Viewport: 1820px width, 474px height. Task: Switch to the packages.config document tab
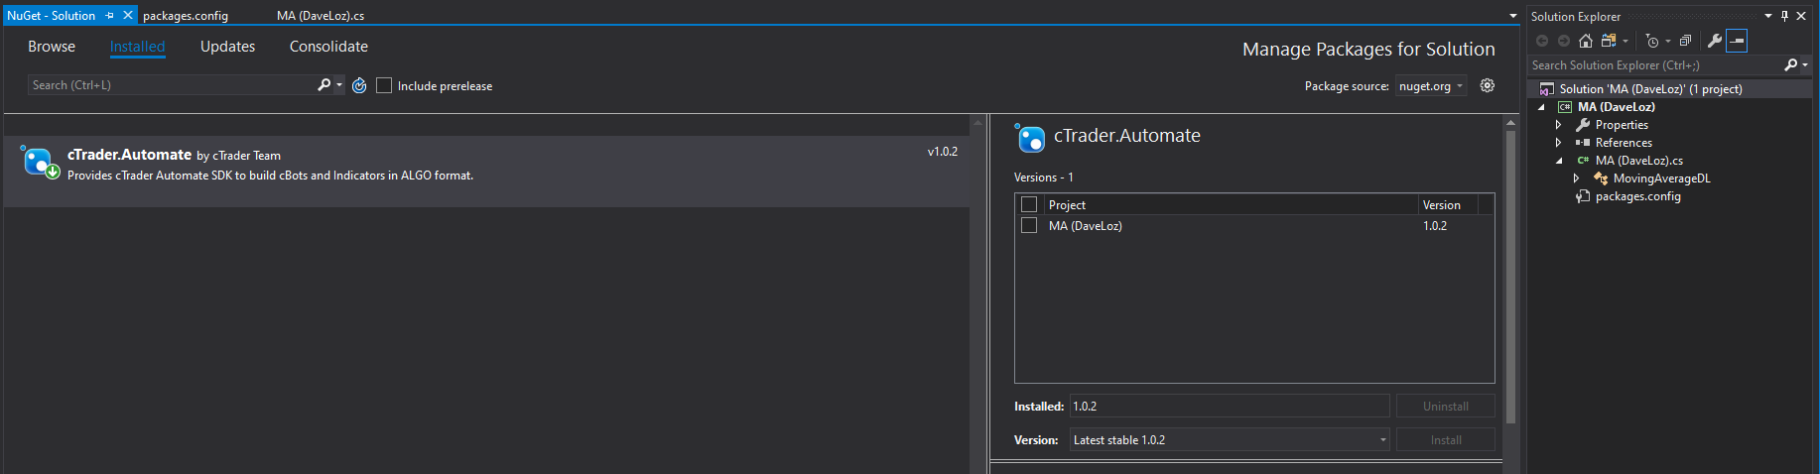pyautogui.click(x=186, y=16)
